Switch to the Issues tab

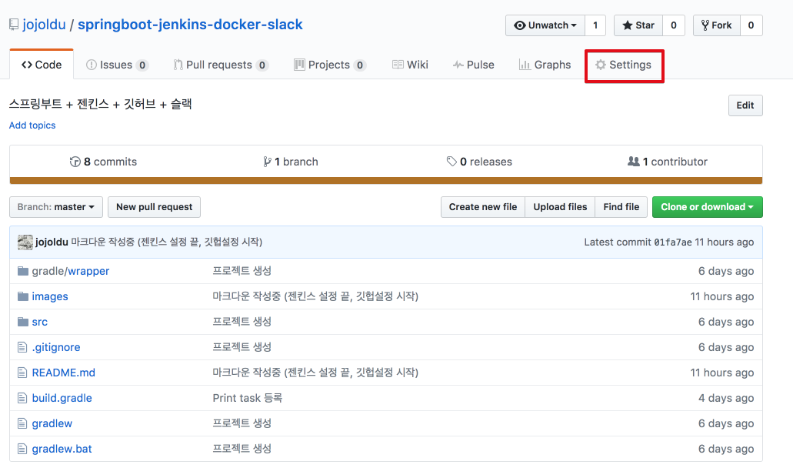118,65
